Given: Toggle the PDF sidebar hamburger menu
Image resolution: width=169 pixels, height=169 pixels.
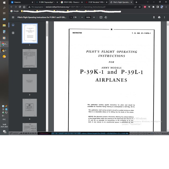Looking at the screenshot, I should click(13, 17).
